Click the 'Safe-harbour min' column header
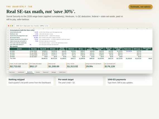 pos(147,49)
